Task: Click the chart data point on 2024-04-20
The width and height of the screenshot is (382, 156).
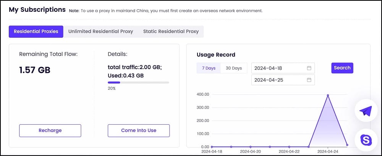Action: [x=251, y=147]
